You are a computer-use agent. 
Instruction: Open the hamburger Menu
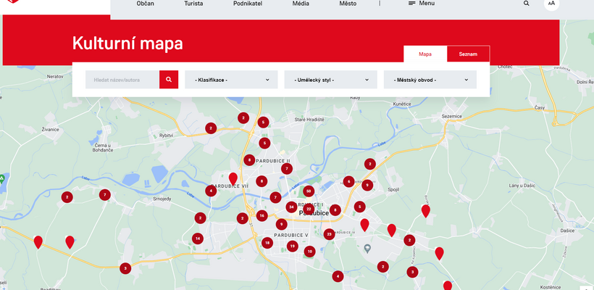click(x=422, y=4)
